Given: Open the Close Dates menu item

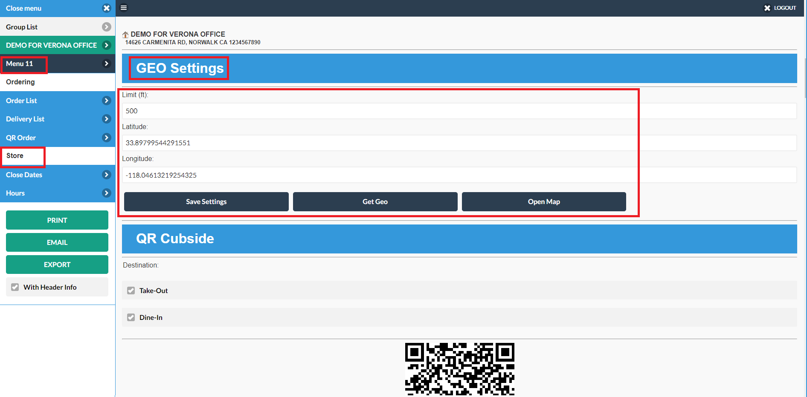Looking at the screenshot, I should [x=58, y=175].
